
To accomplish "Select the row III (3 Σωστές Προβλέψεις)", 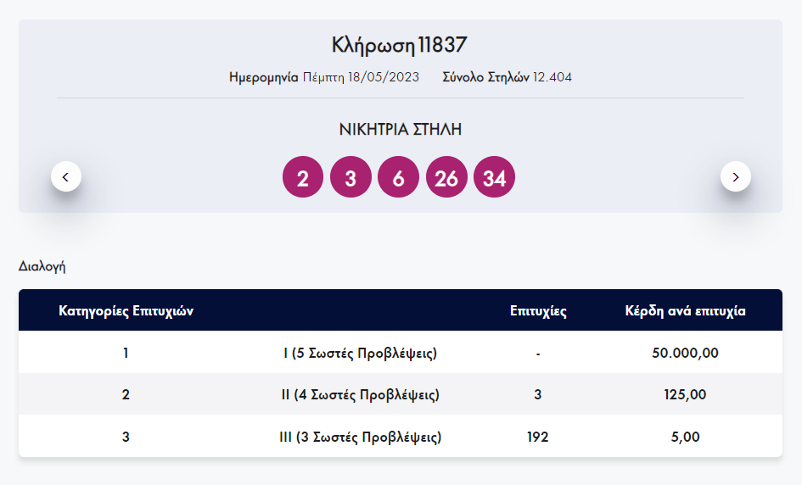I will point(360,438).
